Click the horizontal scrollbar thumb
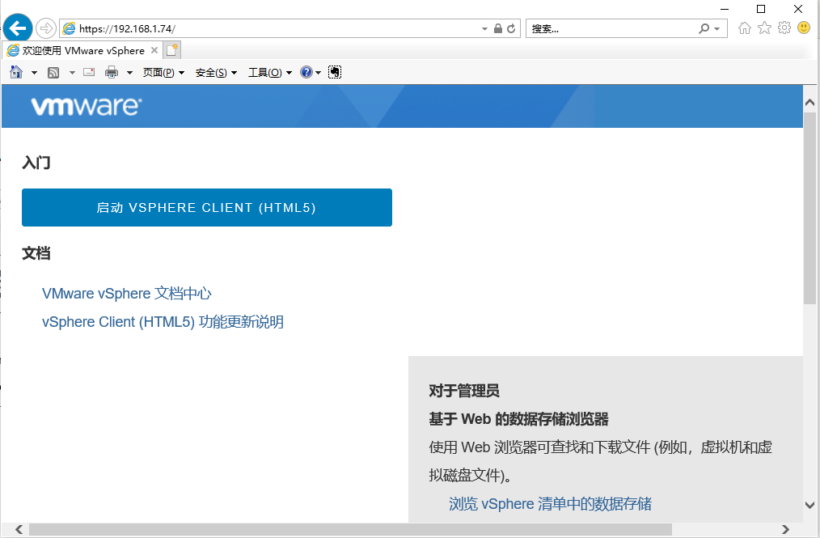 coord(350,529)
